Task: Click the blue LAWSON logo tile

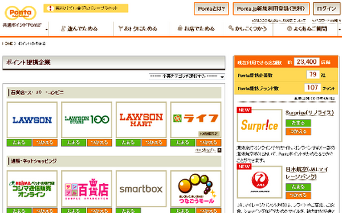Action: [x=32, y=120]
